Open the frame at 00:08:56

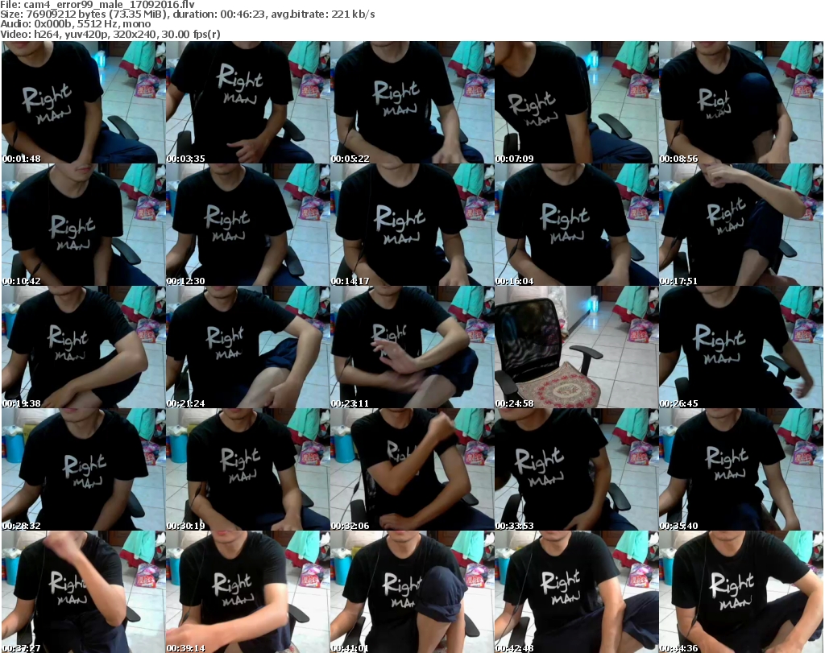pyautogui.click(x=741, y=102)
